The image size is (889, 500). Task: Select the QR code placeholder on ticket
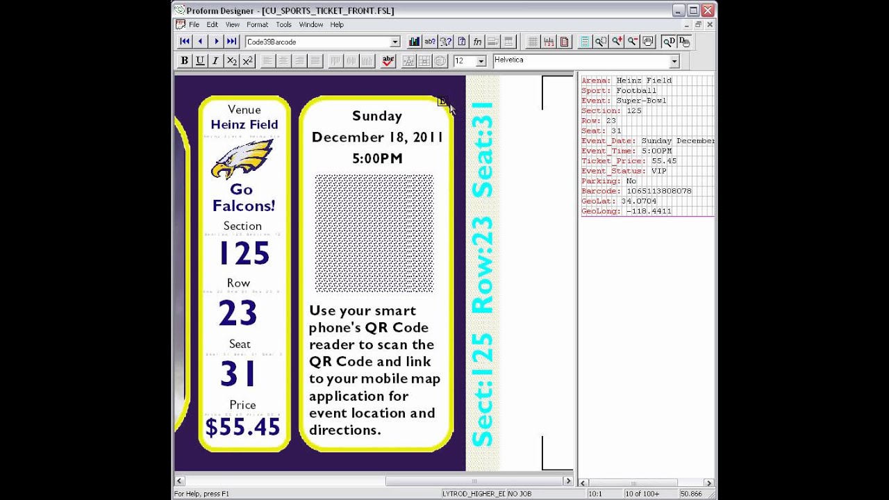coord(374,233)
